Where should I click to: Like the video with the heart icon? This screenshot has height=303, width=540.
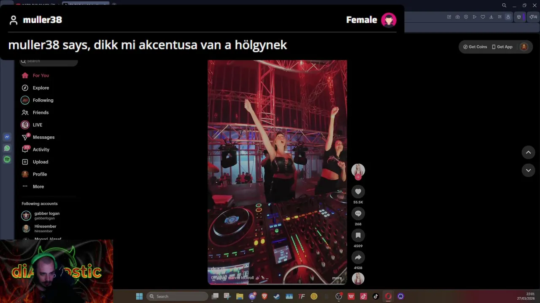(358, 191)
